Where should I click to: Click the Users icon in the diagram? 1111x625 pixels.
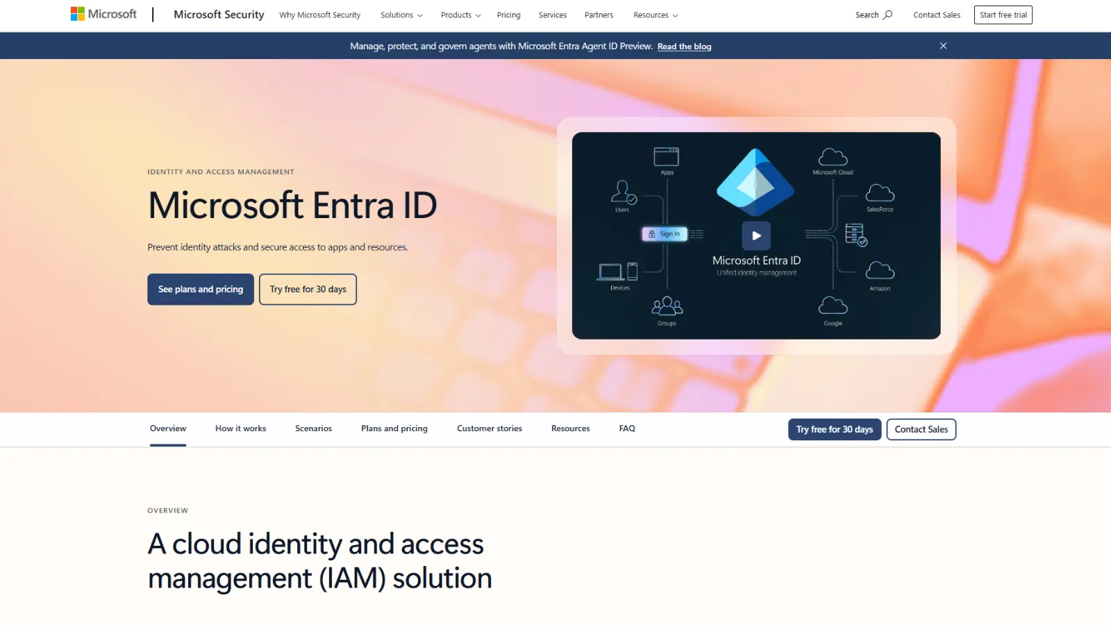(621, 193)
